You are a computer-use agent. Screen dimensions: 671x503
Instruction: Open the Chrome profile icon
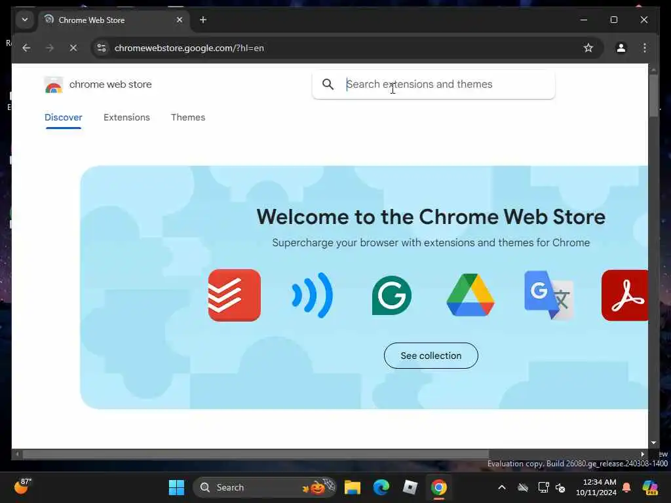pyautogui.click(x=621, y=48)
